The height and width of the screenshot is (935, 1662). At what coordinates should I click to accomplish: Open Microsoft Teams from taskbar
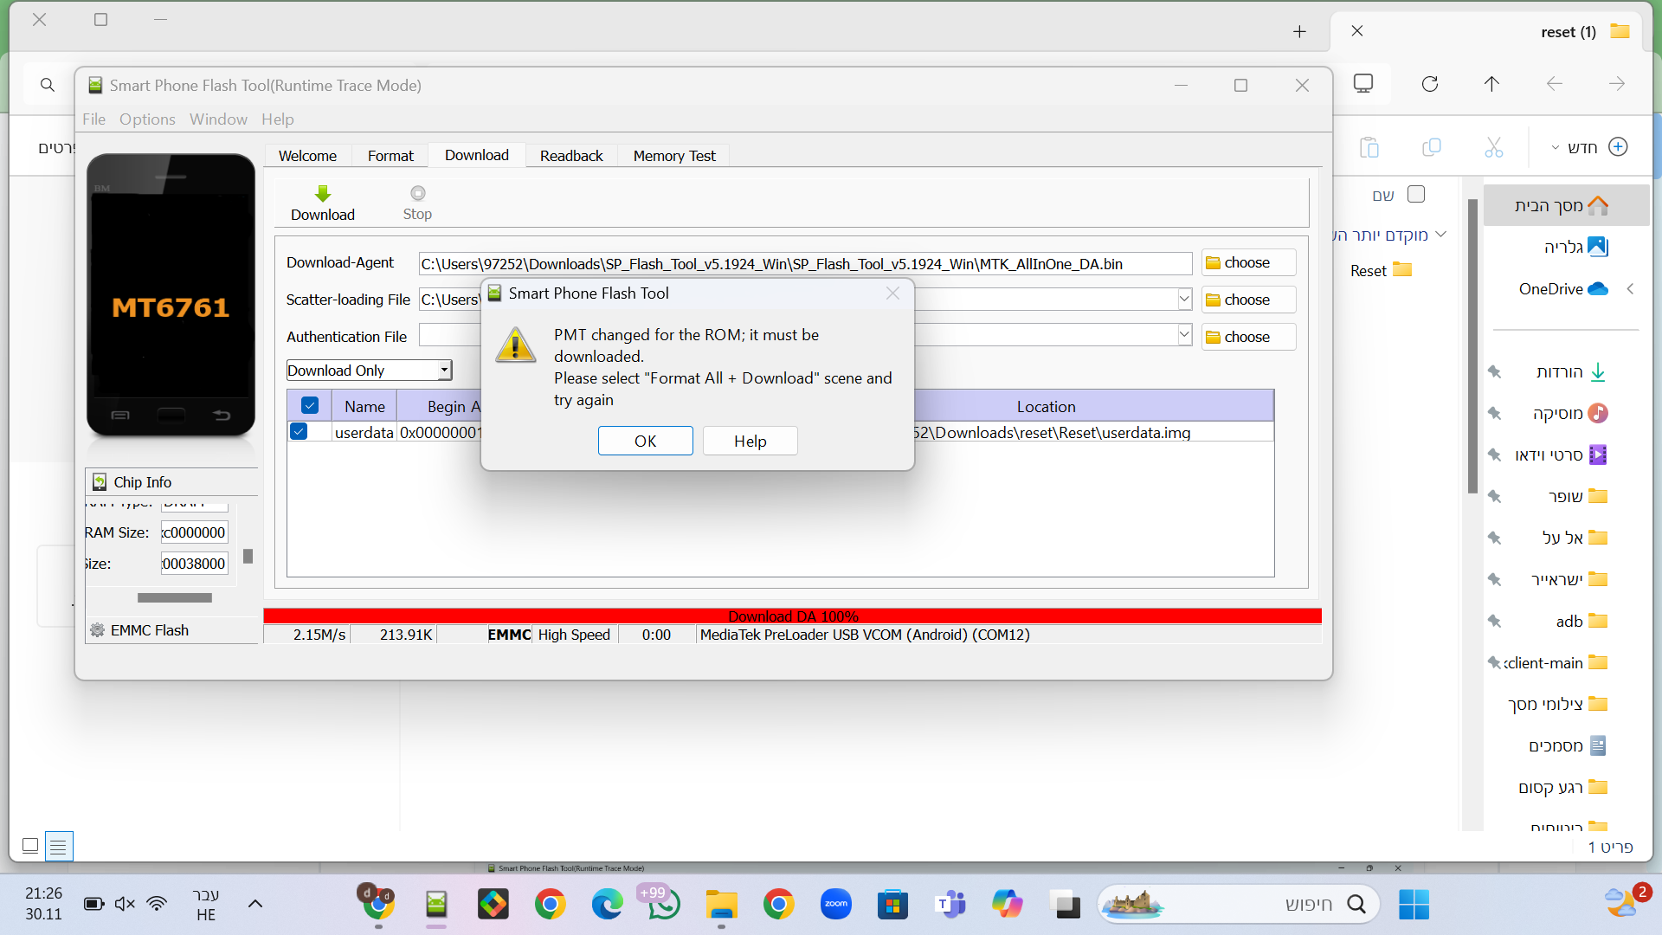(950, 905)
